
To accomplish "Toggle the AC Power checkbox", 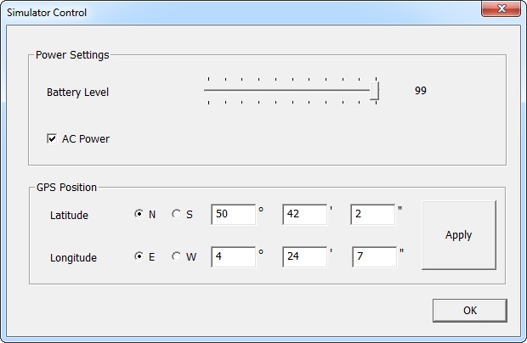I will (x=52, y=138).
